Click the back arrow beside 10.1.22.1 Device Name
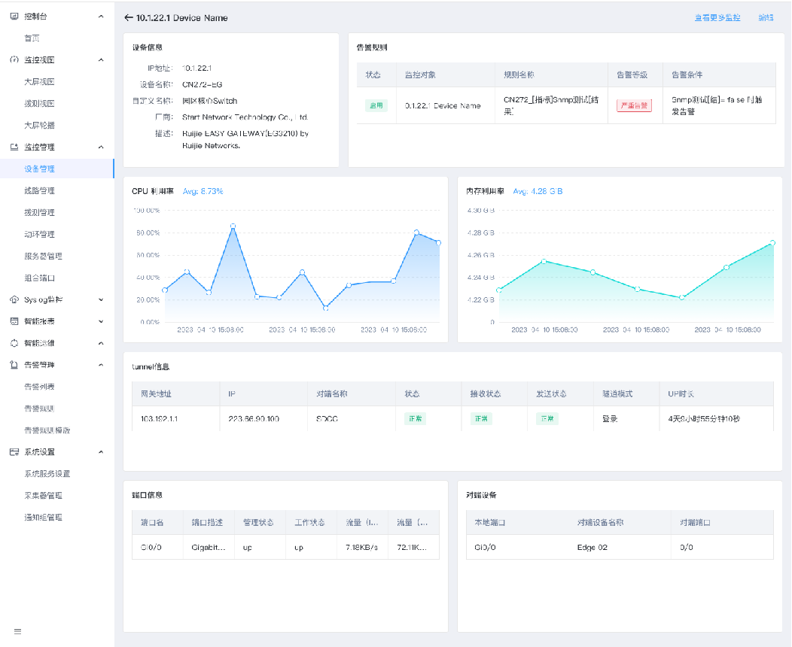792x647 pixels. (128, 17)
